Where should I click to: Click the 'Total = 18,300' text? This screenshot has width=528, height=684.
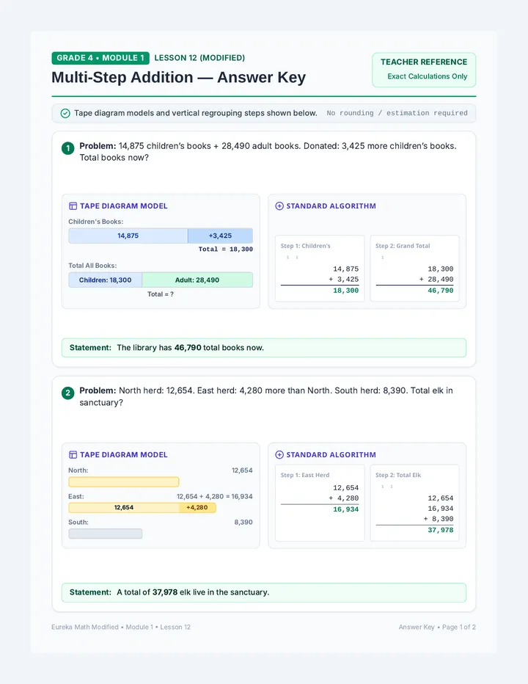click(x=225, y=249)
